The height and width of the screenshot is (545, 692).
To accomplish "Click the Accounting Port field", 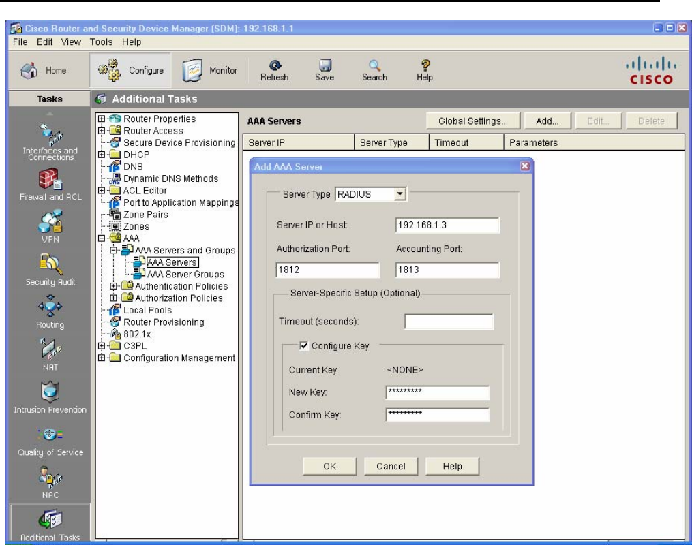I will [x=447, y=270].
